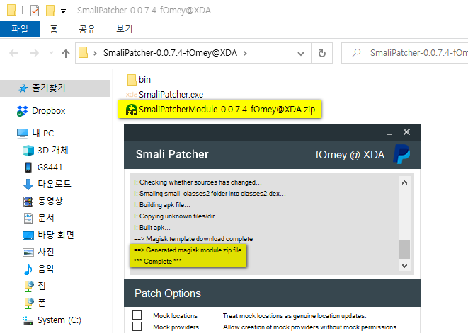Click the xda icon of SmaliPatcher.exe
The image size is (468, 333).
click(x=131, y=95)
